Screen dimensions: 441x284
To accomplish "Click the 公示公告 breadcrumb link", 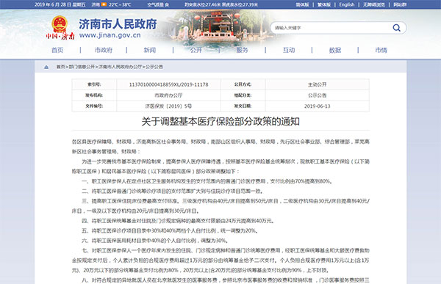I will (154, 67).
